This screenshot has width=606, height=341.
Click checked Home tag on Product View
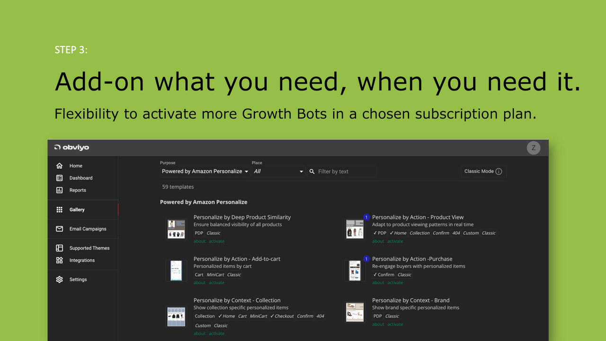click(x=398, y=233)
